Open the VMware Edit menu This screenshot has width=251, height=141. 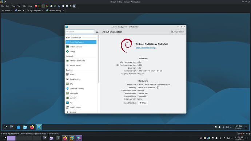click(8, 6)
